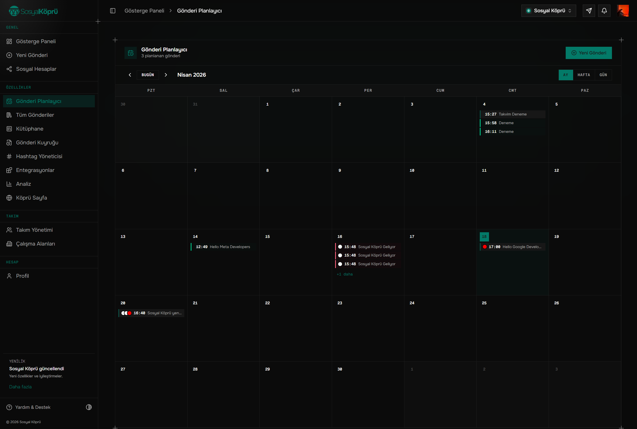Open Hashtag Yöneticisi menu item

click(x=49, y=156)
